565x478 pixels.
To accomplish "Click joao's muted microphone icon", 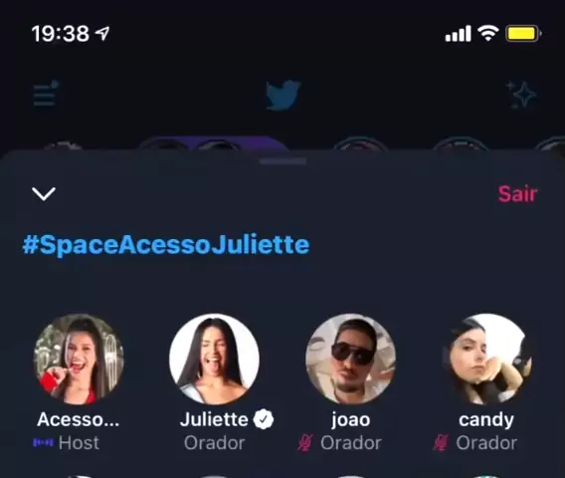I will point(305,442).
